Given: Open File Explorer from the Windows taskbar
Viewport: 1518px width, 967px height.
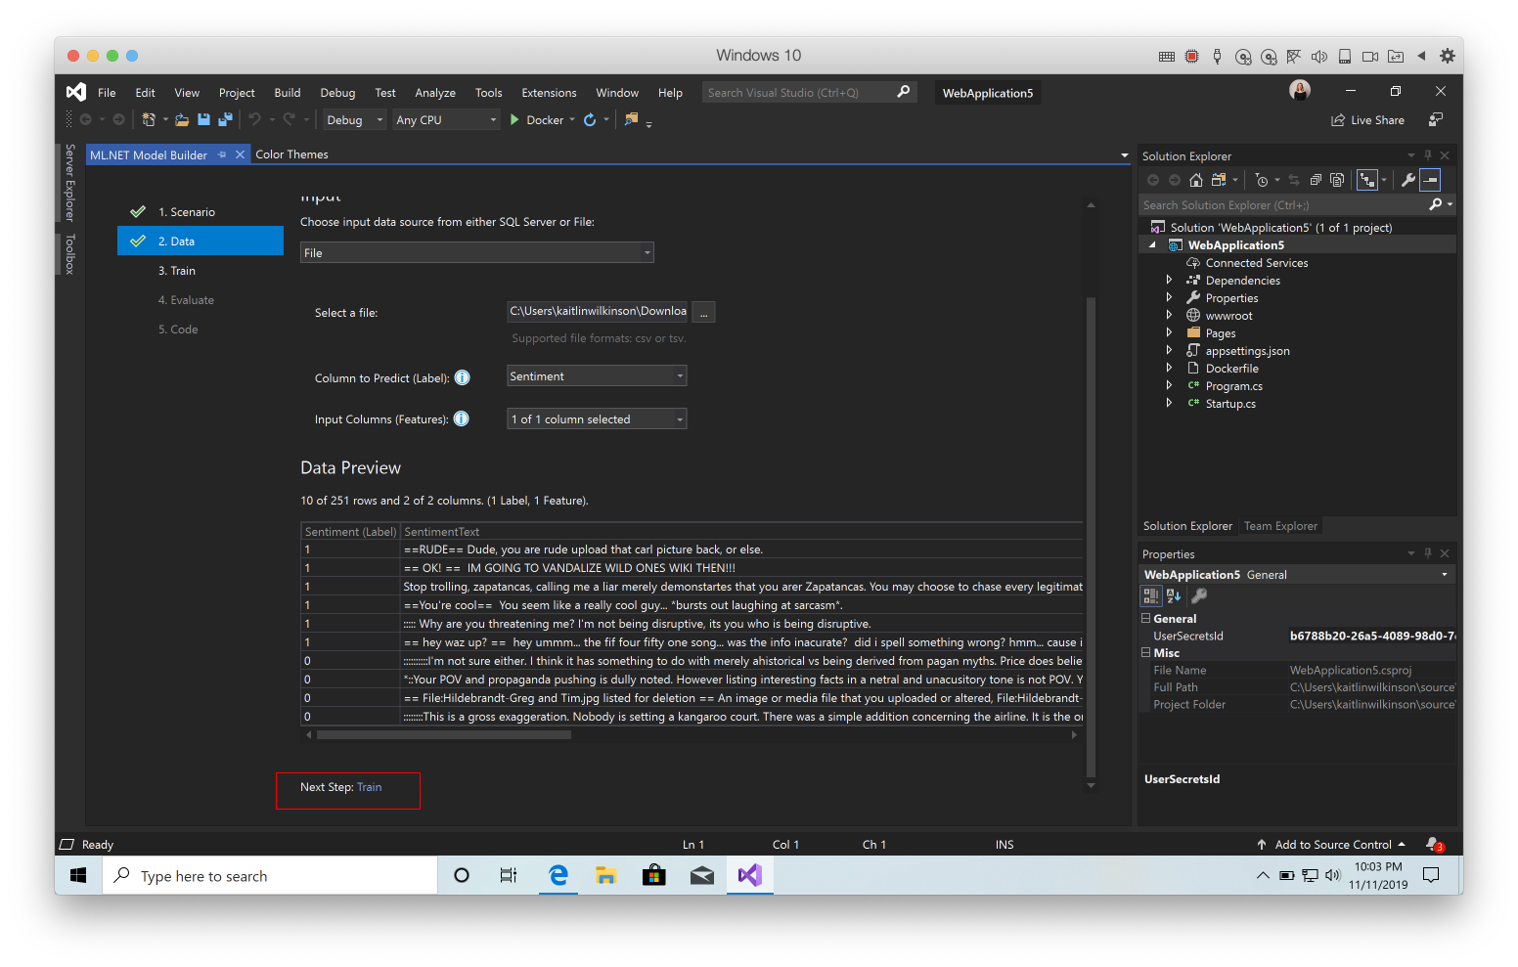Looking at the screenshot, I should click(605, 875).
